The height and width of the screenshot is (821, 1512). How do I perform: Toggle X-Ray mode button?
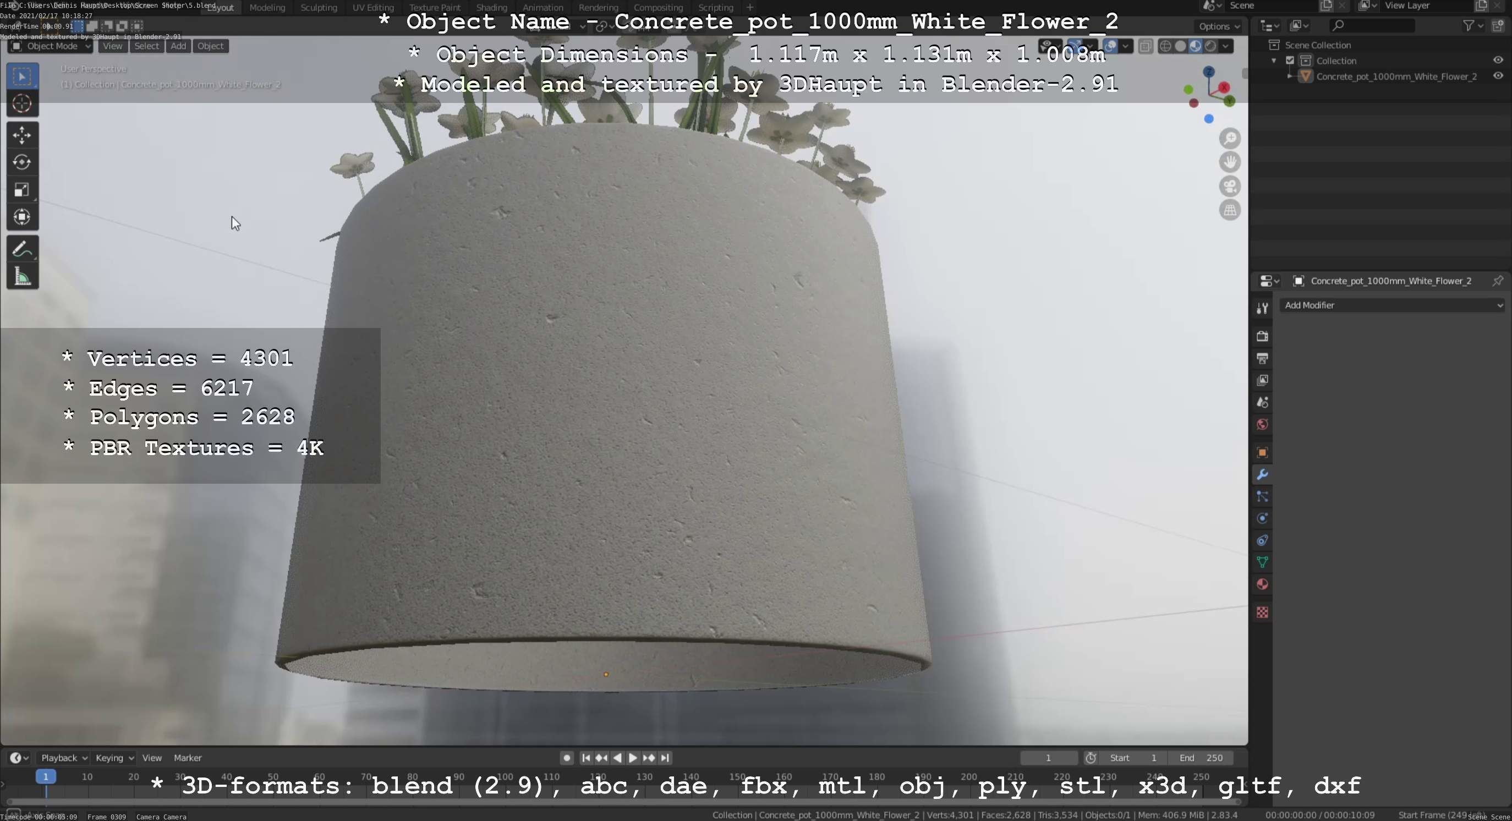tap(1145, 46)
